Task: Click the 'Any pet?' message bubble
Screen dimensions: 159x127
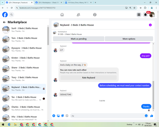Action: (x=146, y=56)
